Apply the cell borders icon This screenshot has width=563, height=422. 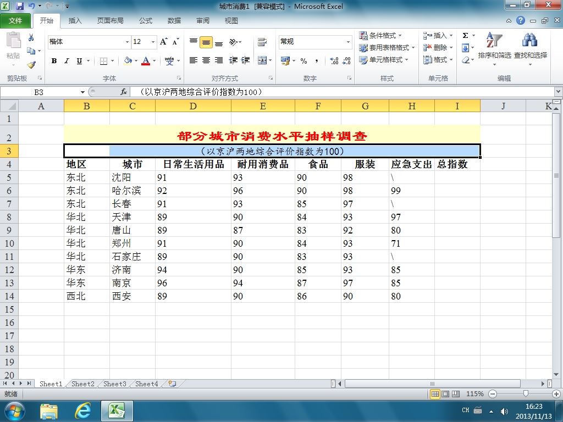[103, 61]
